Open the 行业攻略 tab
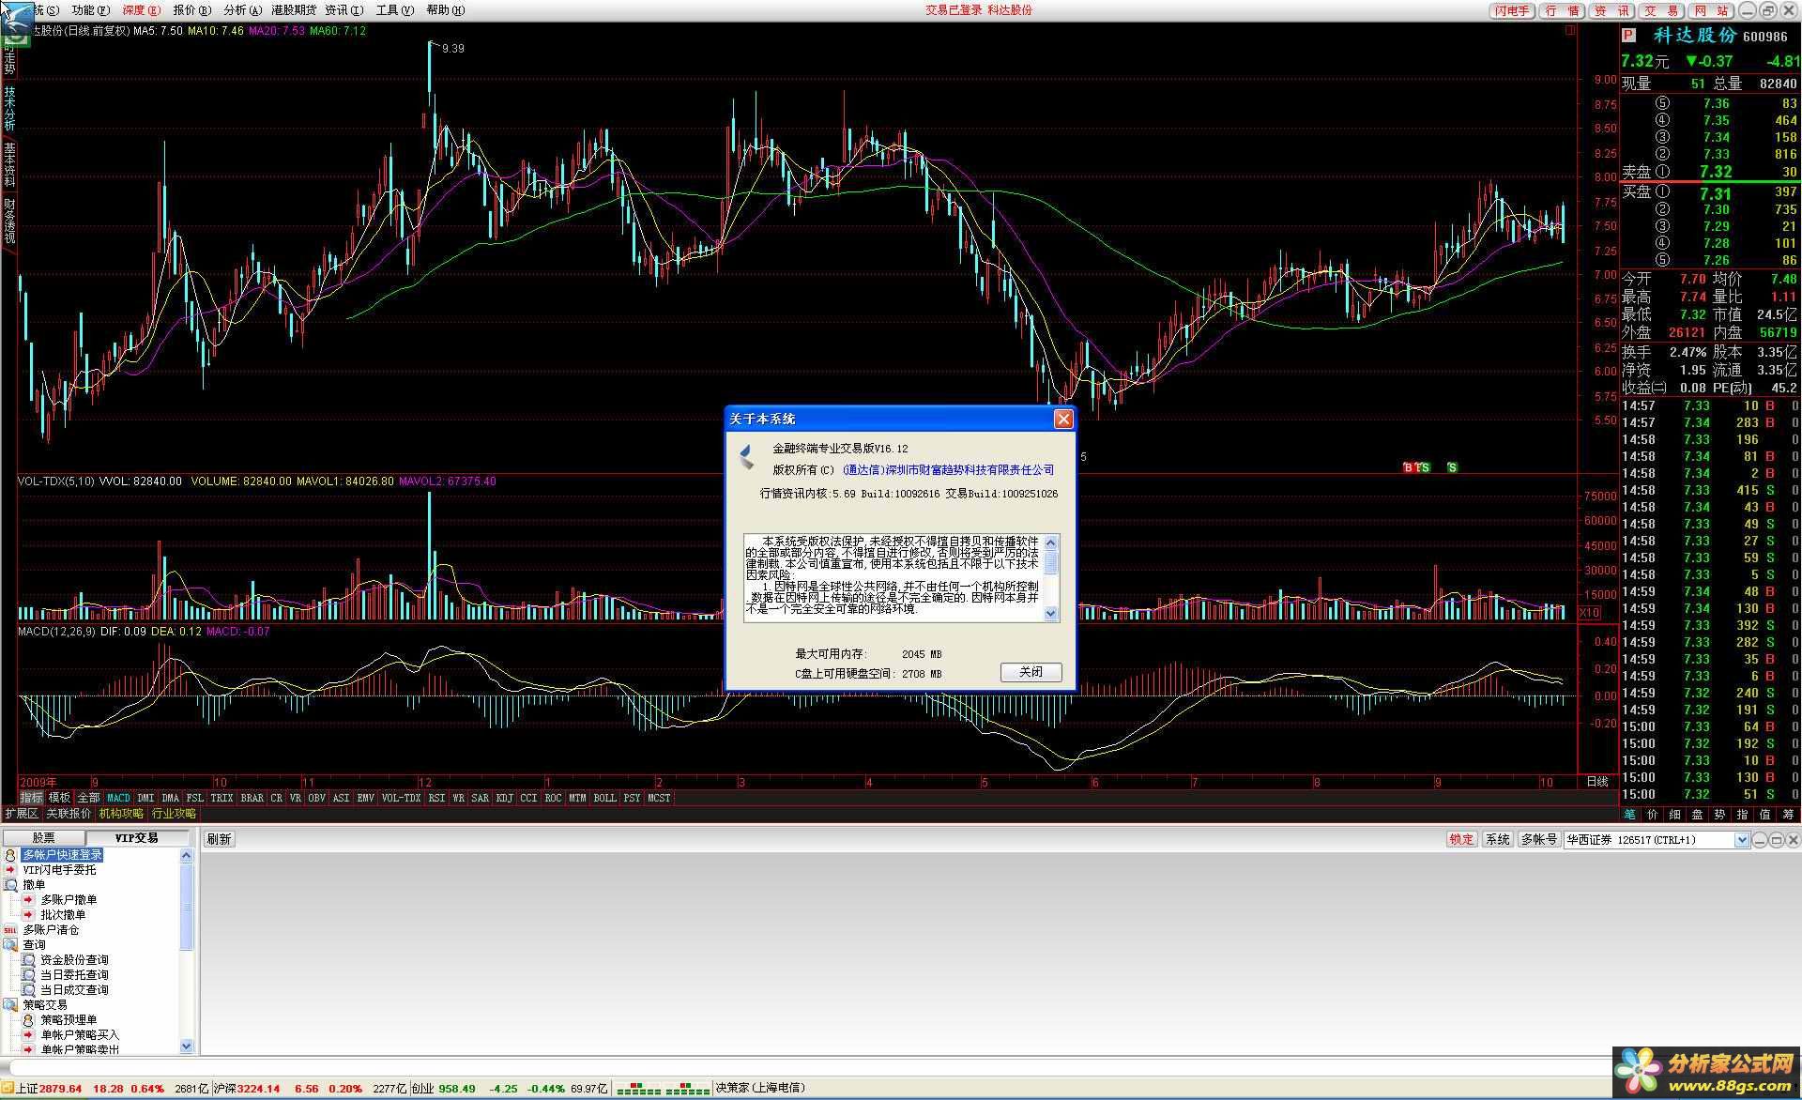The width and height of the screenshot is (1802, 1100). pos(175,814)
